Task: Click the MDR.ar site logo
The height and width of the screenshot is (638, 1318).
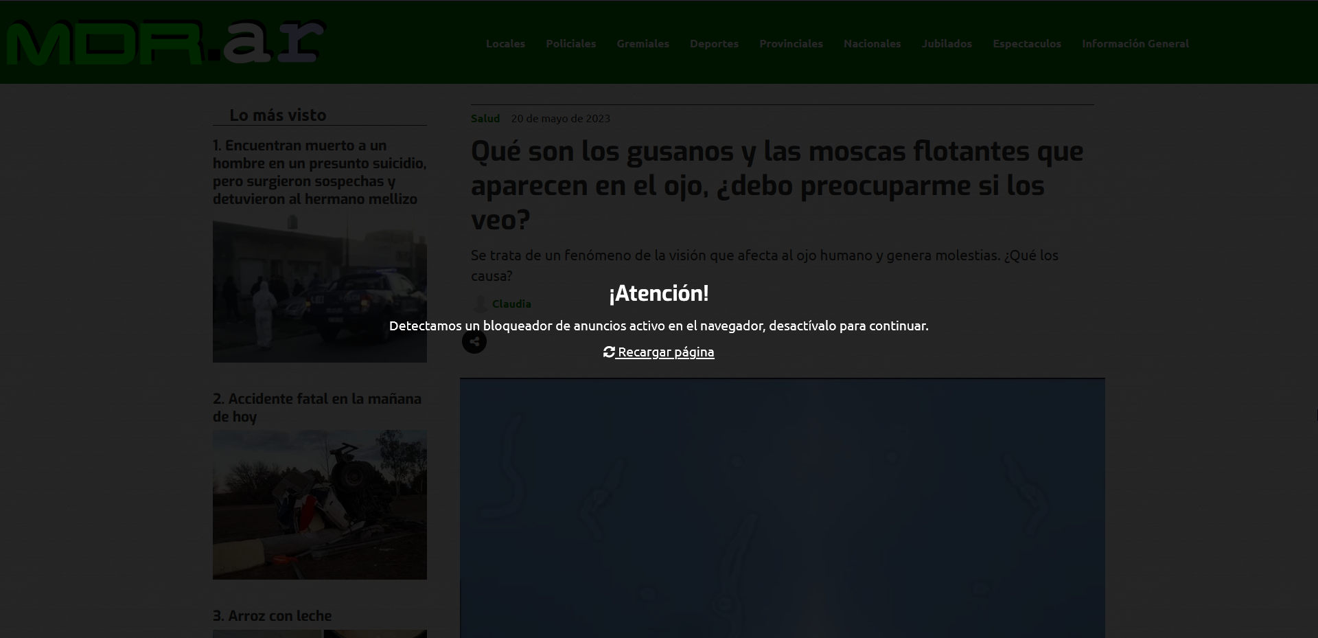Action: click(165, 43)
